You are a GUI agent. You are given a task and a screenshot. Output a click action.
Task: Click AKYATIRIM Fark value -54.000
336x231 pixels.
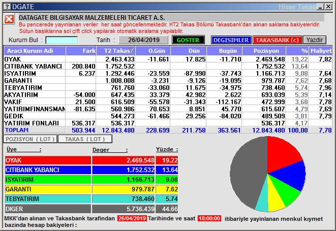(84, 94)
